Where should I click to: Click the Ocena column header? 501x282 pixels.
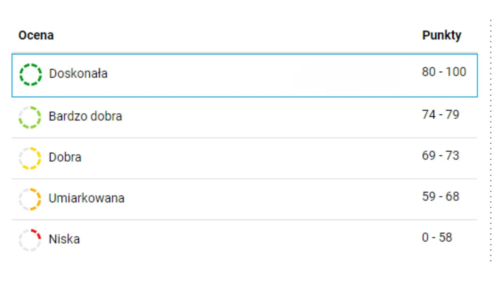point(36,35)
